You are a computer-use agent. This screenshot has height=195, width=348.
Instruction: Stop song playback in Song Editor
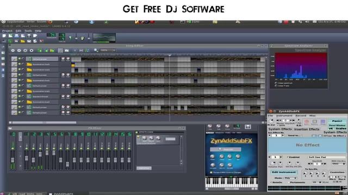click(32, 50)
